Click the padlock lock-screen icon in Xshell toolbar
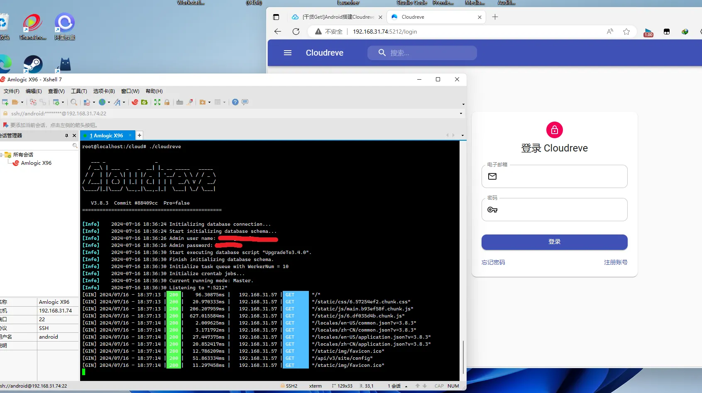The image size is (702, 393). point(167,102)
